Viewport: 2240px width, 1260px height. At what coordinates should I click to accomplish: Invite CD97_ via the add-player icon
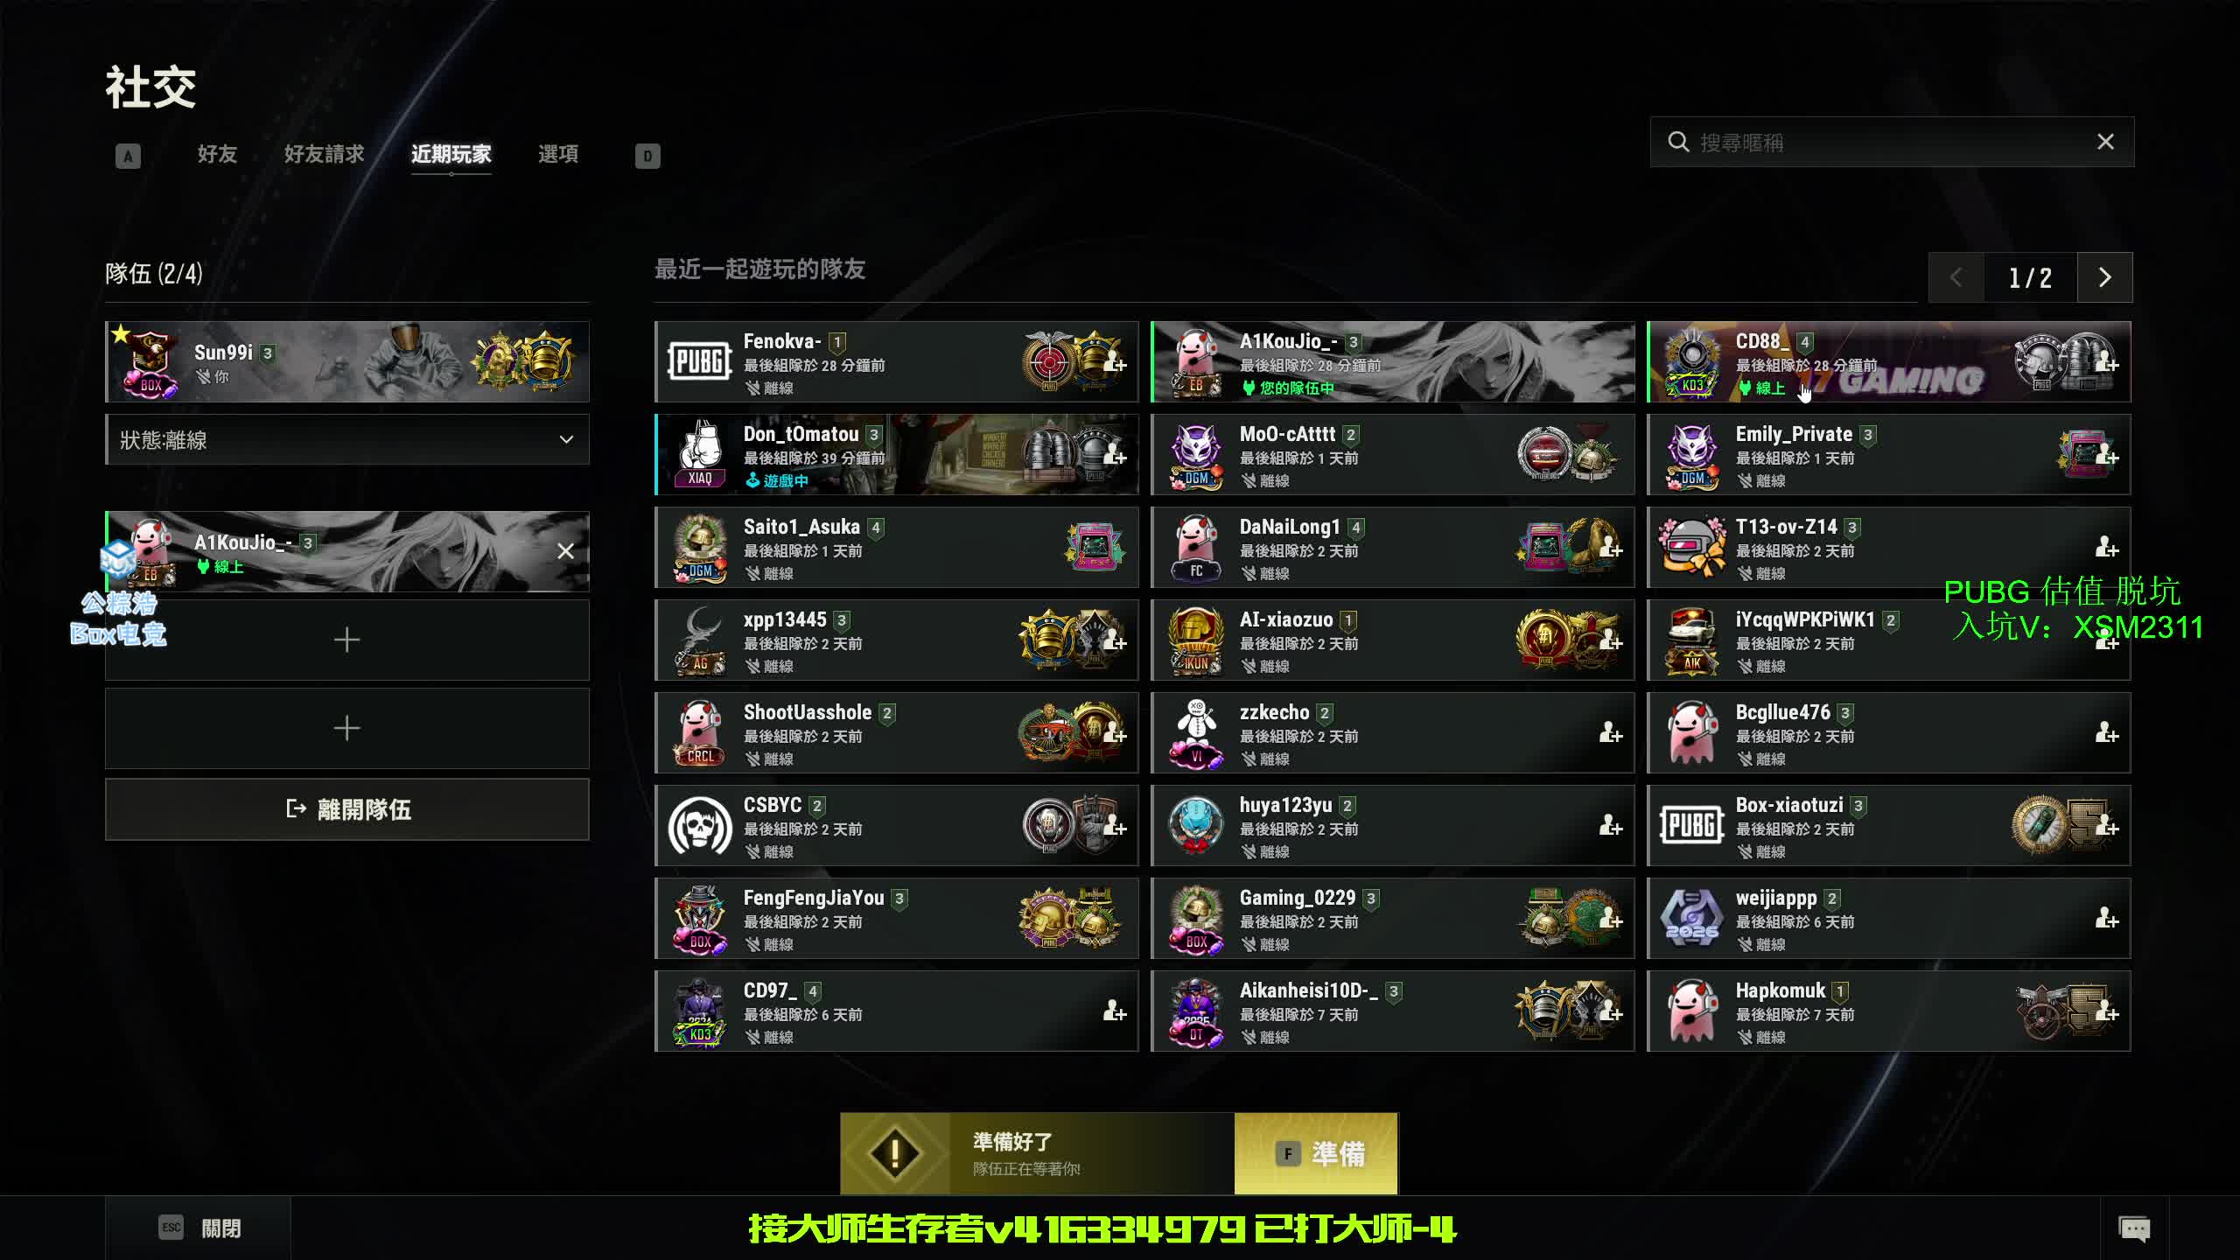click(1114, 1011)
